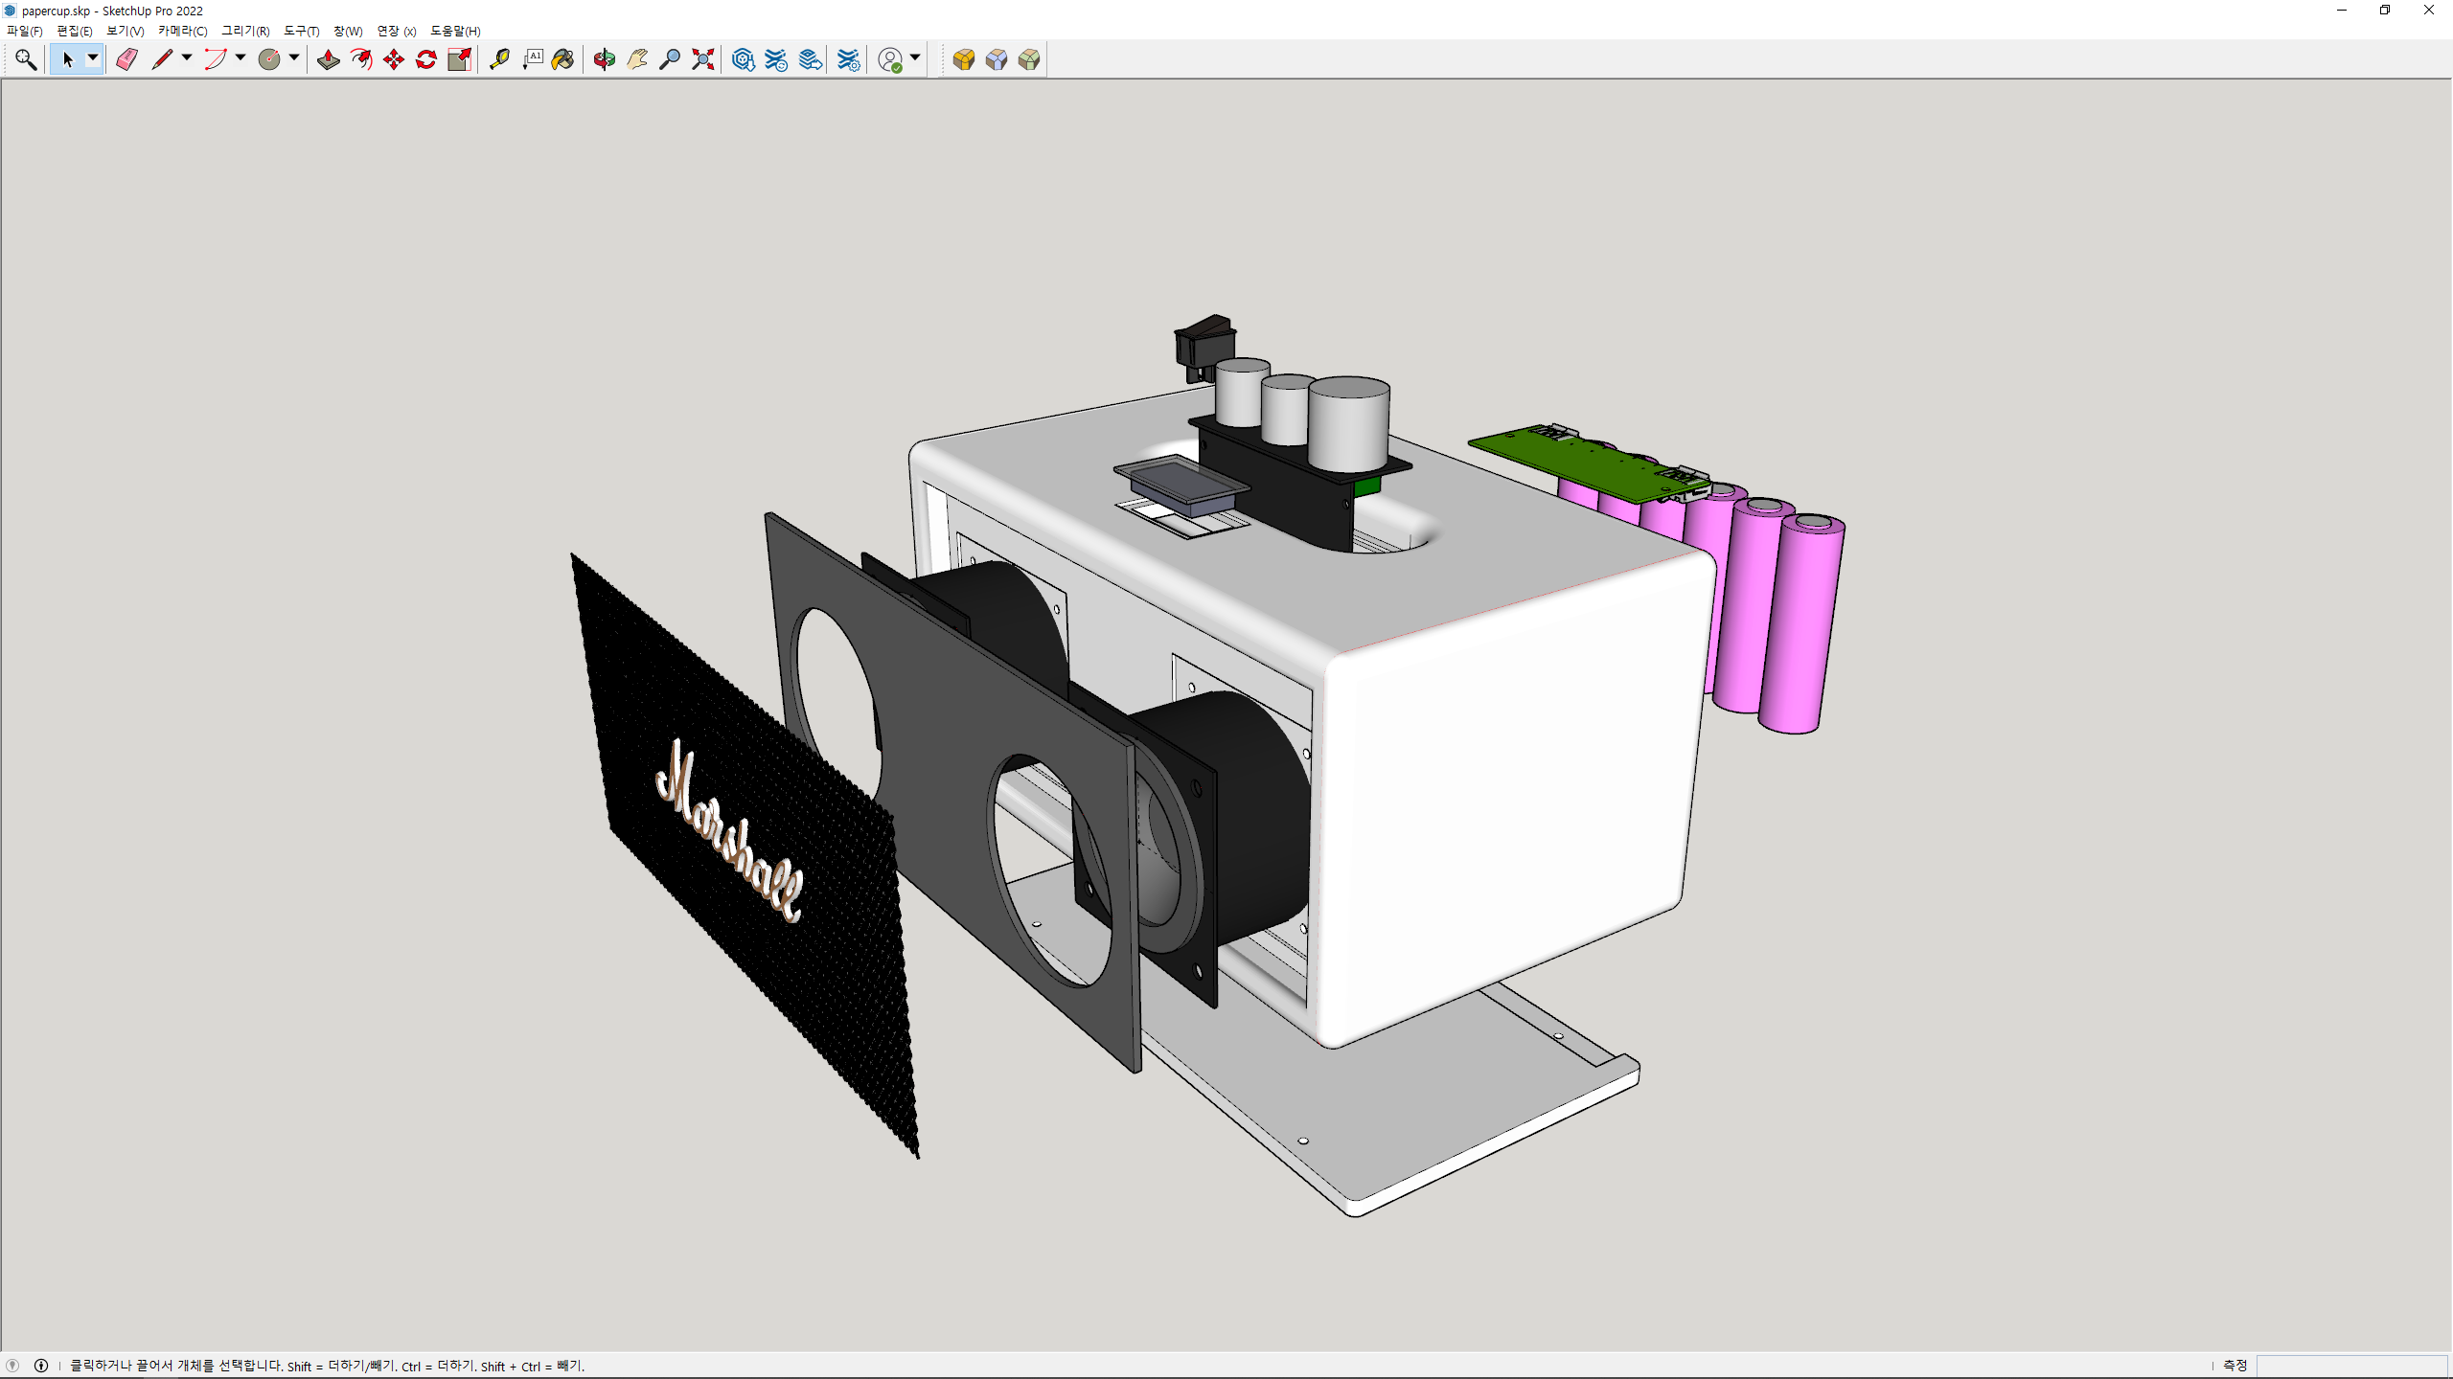Open the 3D Warehouse icon
The height and width of the screenshot is (1379, 2453).
[x=743, y=59]
